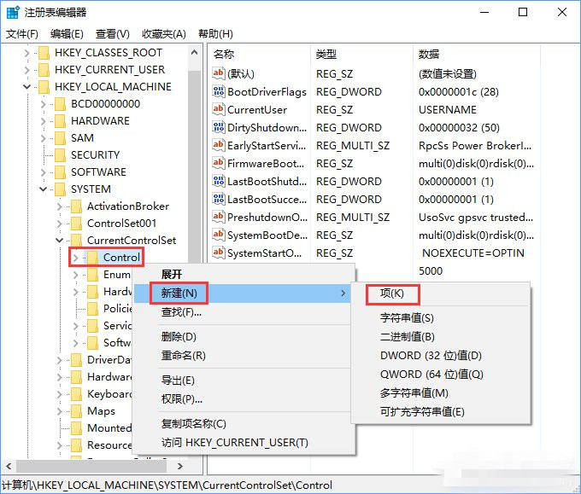This screenshot has height=494, width=581.
Task: Click 重命名(R) in context menu
Action: 183,355
